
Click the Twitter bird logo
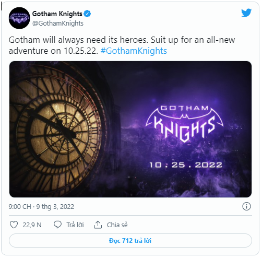coord(246,13)
